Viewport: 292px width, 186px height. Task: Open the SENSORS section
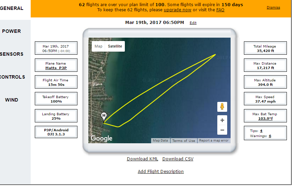(12, 54)
